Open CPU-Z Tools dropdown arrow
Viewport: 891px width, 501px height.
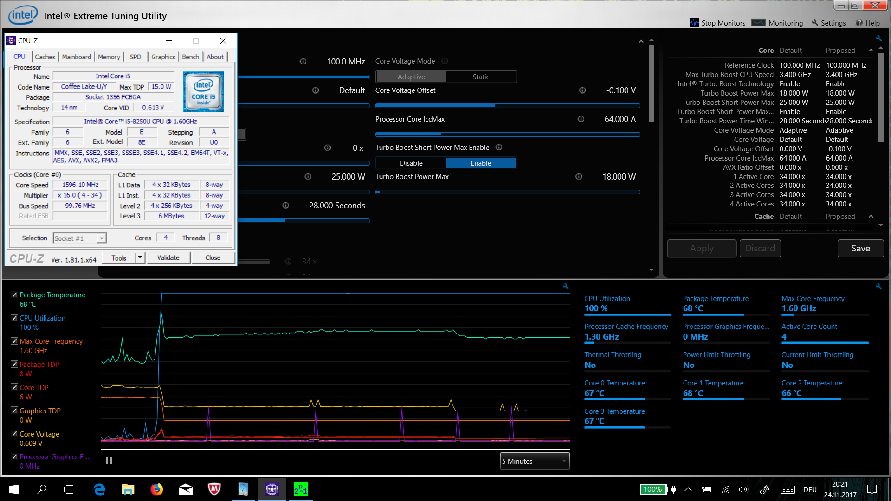click(140, 257)
